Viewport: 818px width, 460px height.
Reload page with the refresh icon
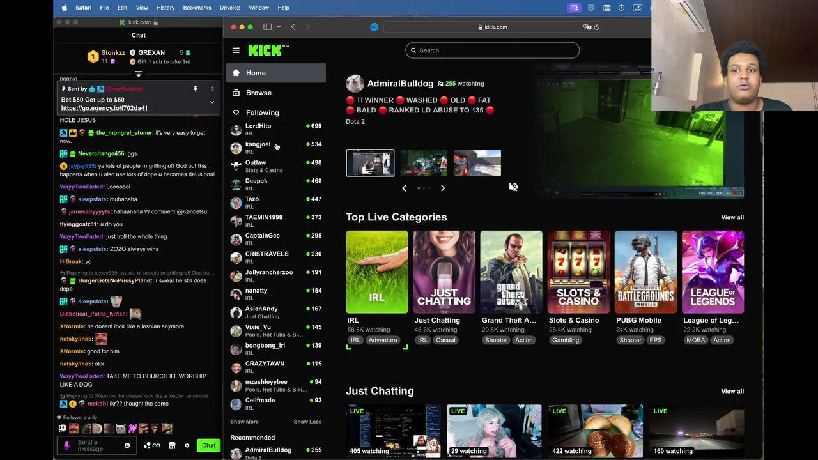[596, 27]
